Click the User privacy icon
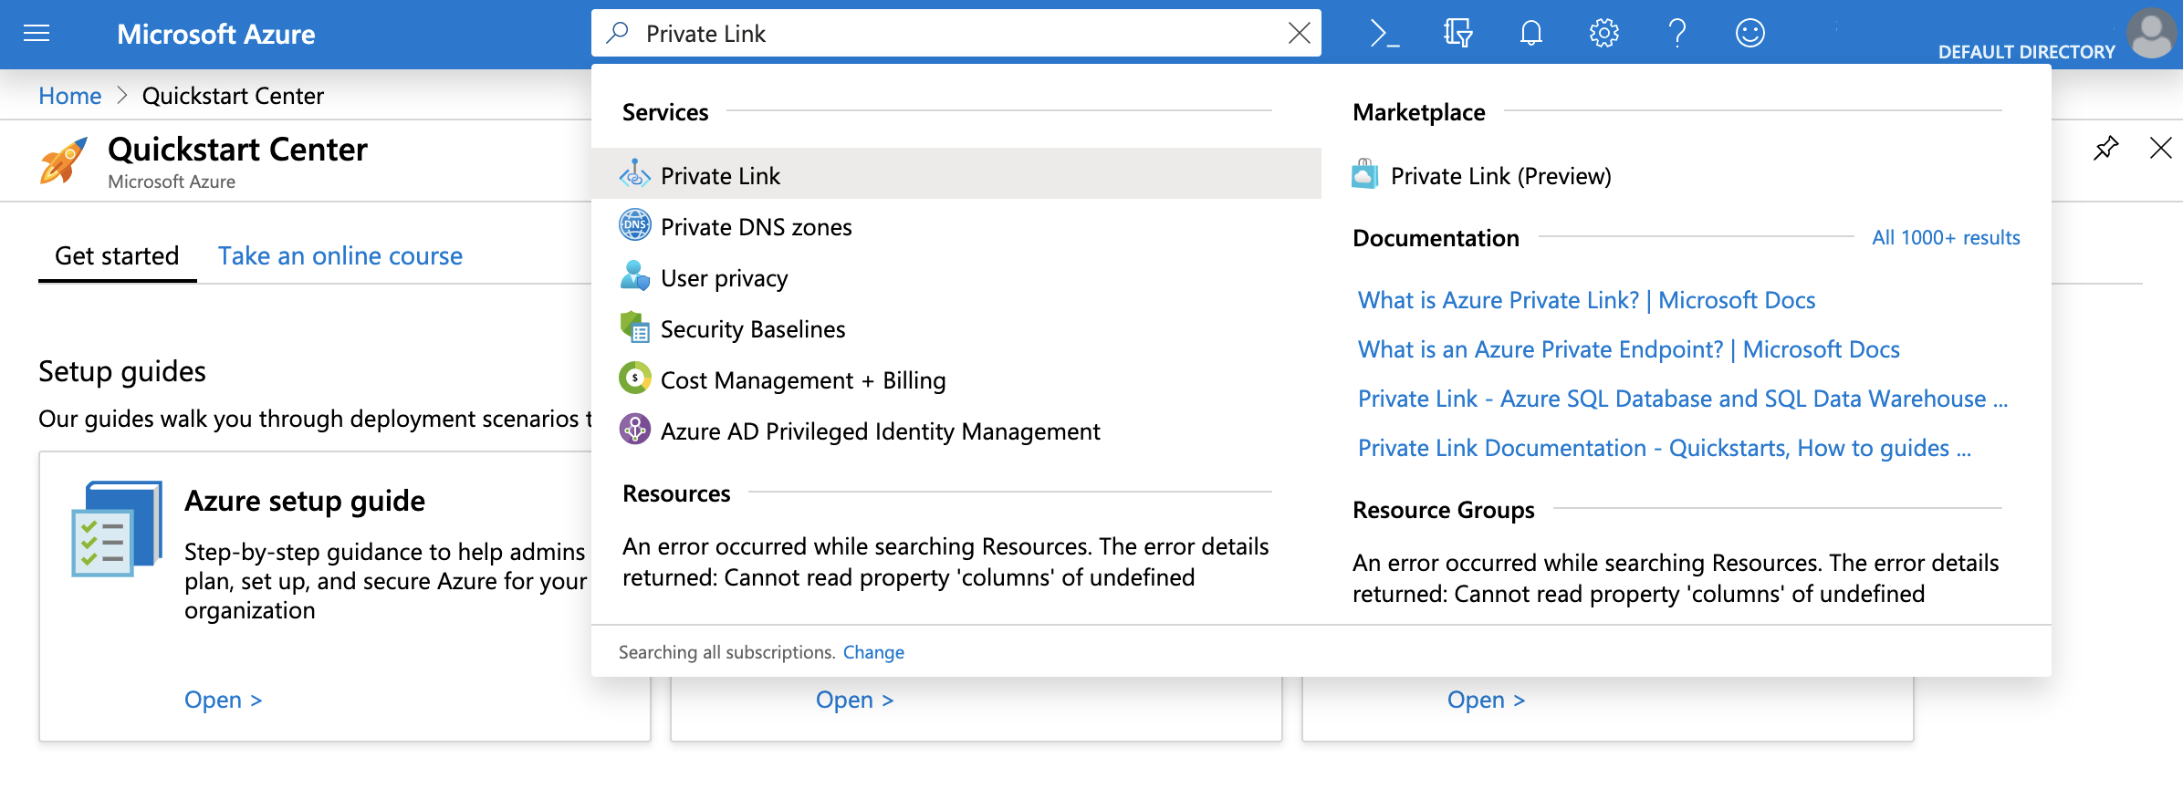 (x=635, y=275)
